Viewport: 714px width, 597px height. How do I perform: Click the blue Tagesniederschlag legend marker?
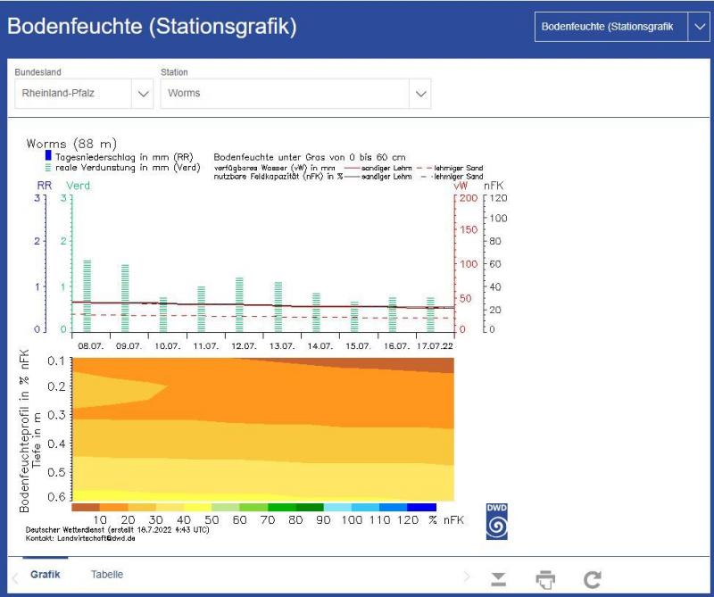point(48,156)
